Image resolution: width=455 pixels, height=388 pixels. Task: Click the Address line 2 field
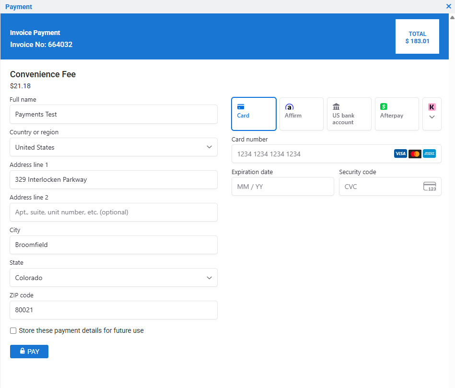coord(113,212)
